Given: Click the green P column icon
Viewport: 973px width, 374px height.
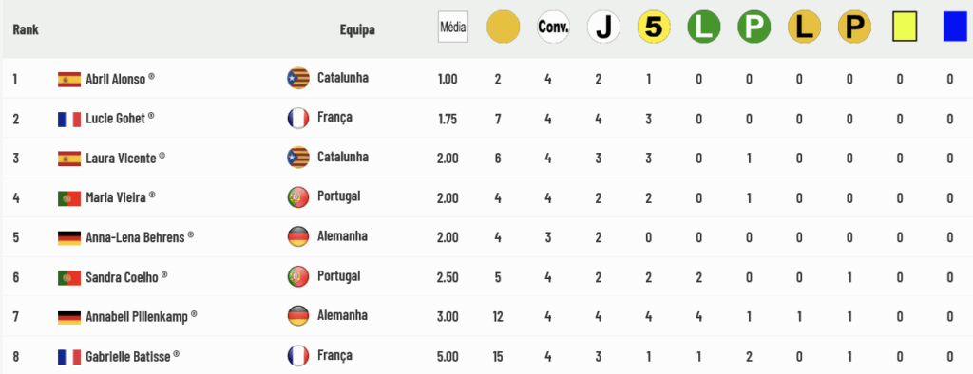Looking at the screenshot, I should coord(754,28).
